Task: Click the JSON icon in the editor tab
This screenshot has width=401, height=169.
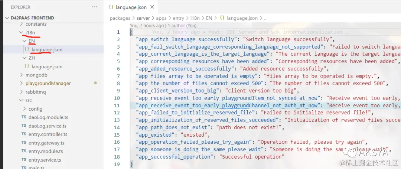Action: [111, 7]
